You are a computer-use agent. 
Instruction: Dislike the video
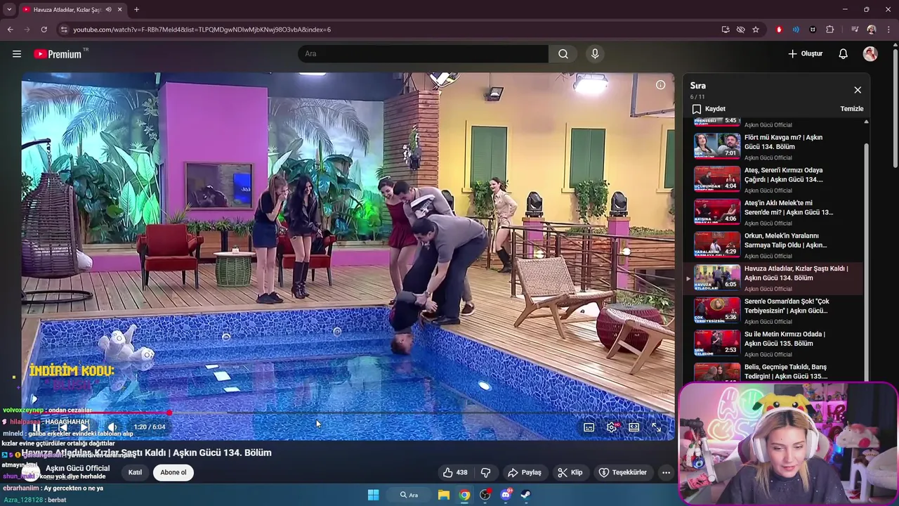tap(485, 472)
